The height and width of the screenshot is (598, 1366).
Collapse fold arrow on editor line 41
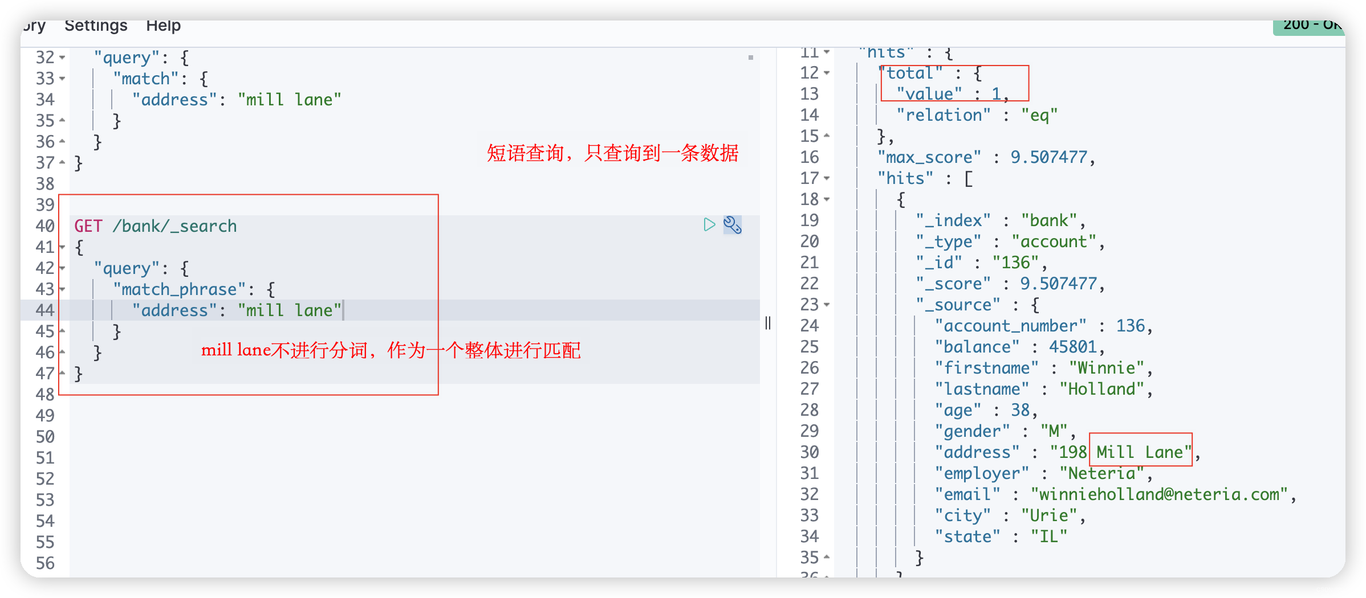click(62, 247)
